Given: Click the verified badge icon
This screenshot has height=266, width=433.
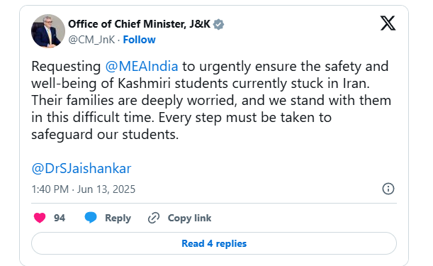Looking at the screenshot, I should click(218, 24).
